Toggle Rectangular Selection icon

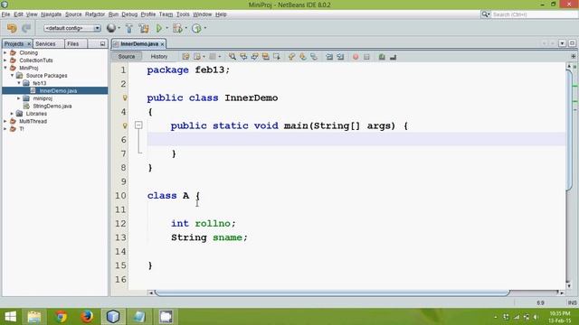pos(277,56)
